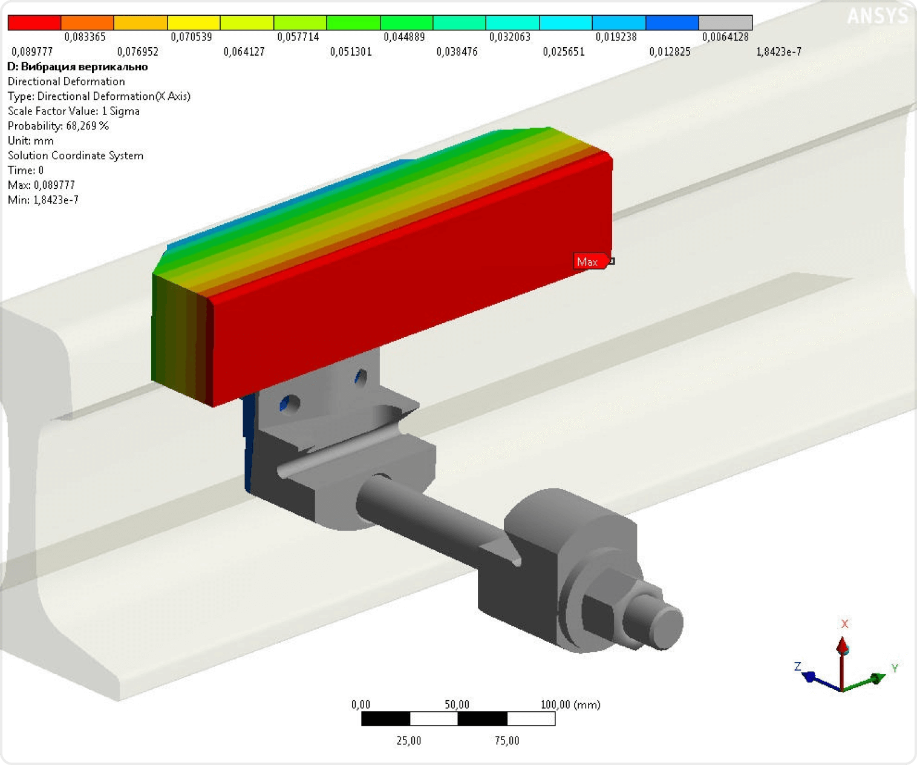Click the 'Type: Directional Deformation(X Axis)' line
This screenshot has height=765, width=917.
99,96
